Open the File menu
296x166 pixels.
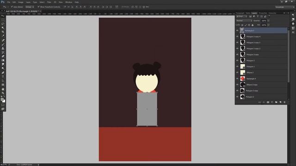pyautogui.click(x=9, y=2)
